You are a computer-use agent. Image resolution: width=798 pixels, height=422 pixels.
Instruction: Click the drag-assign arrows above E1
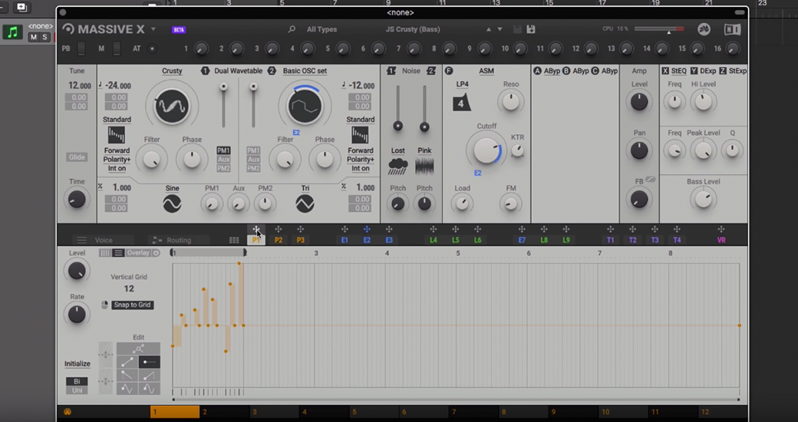coord(345,229)
